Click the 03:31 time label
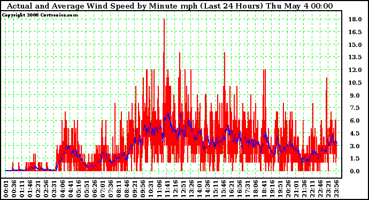Image resolution: width=369 pixels, height=200 pixels. pos(54,189)
